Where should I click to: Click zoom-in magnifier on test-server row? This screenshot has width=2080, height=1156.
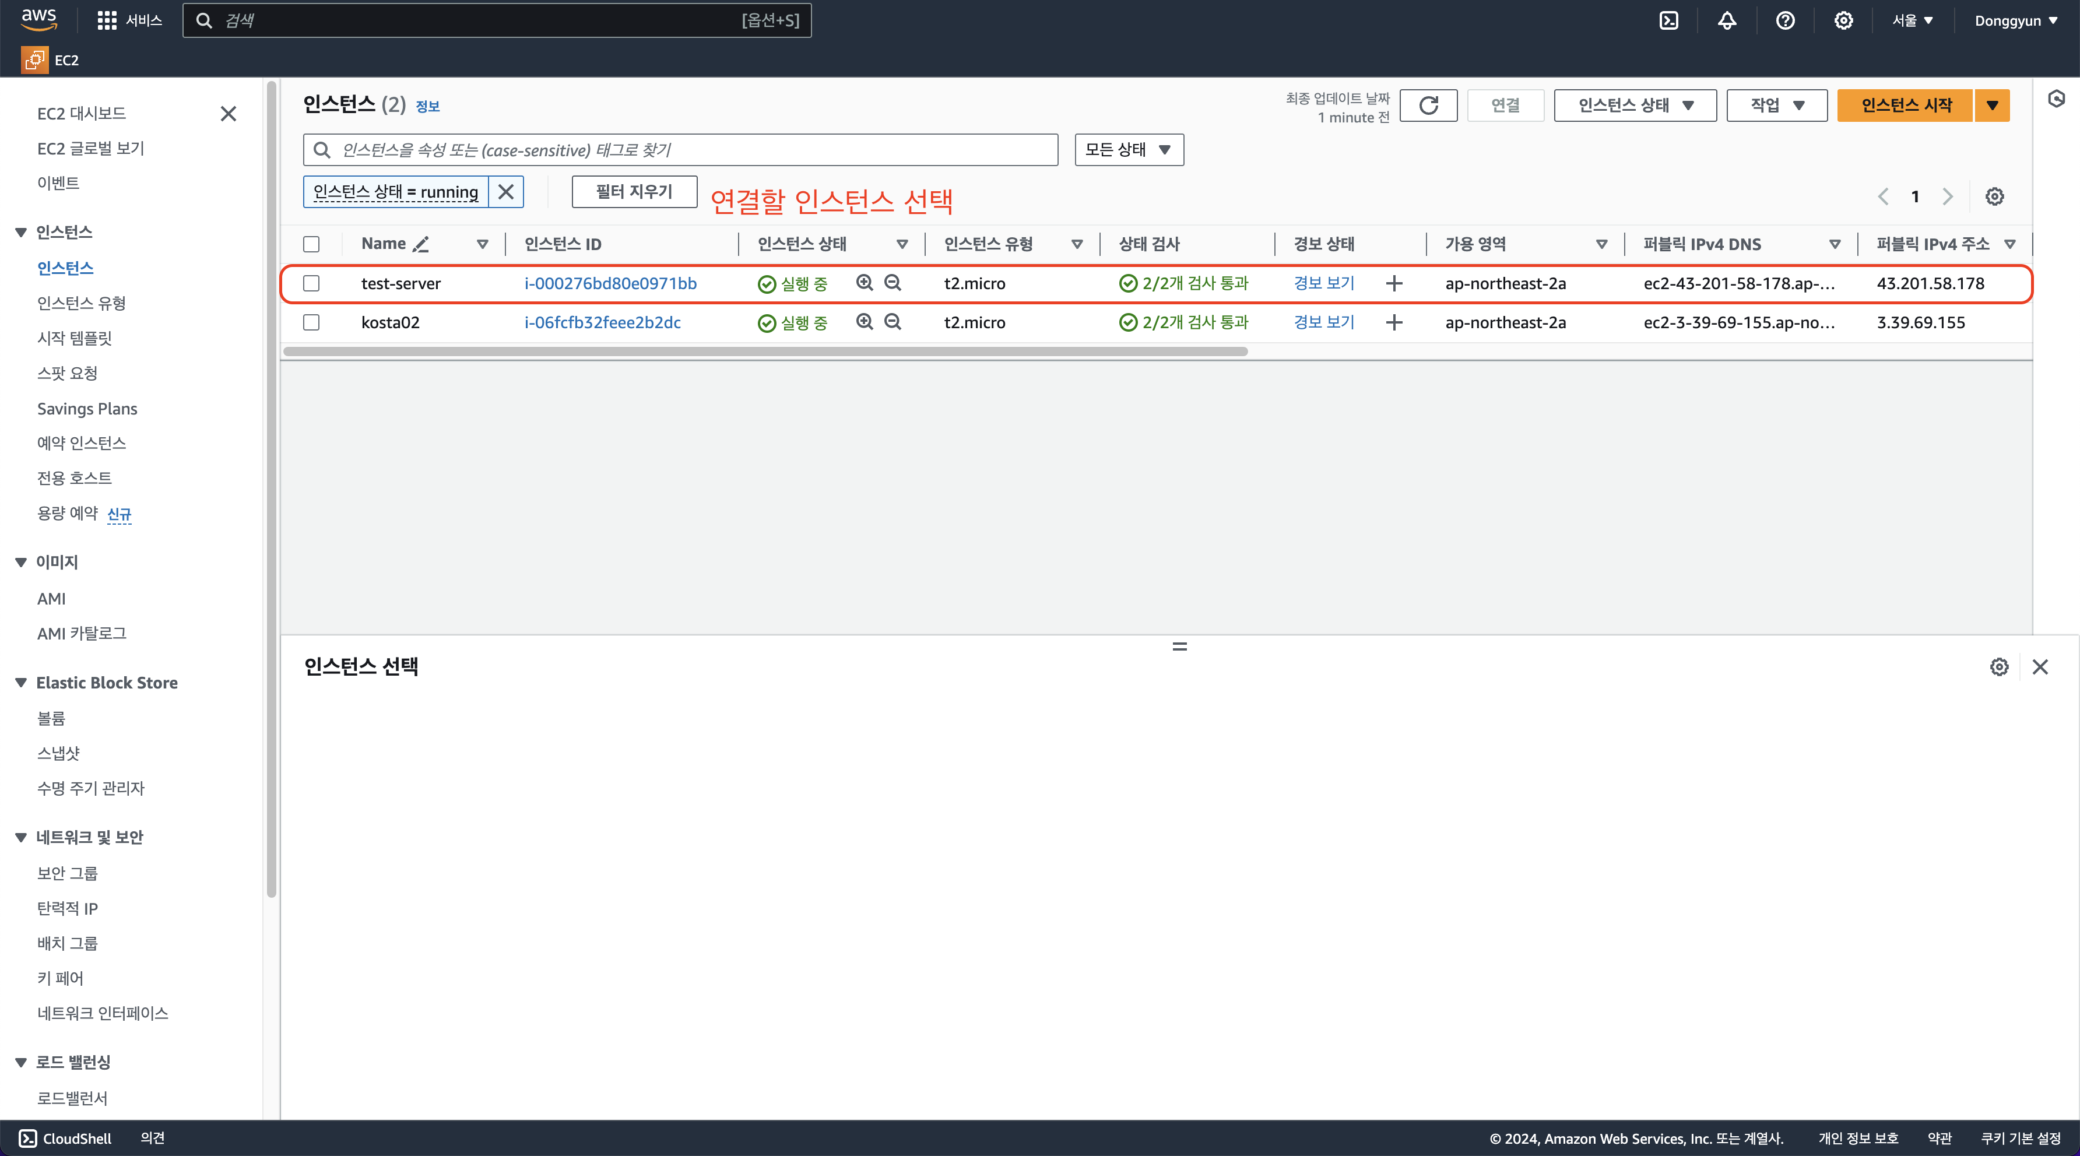click(864, 283)
